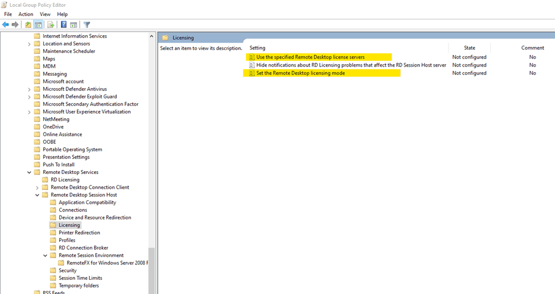Click Not configured state of licensing mode row
555x294 pixels.
(470, 73)
